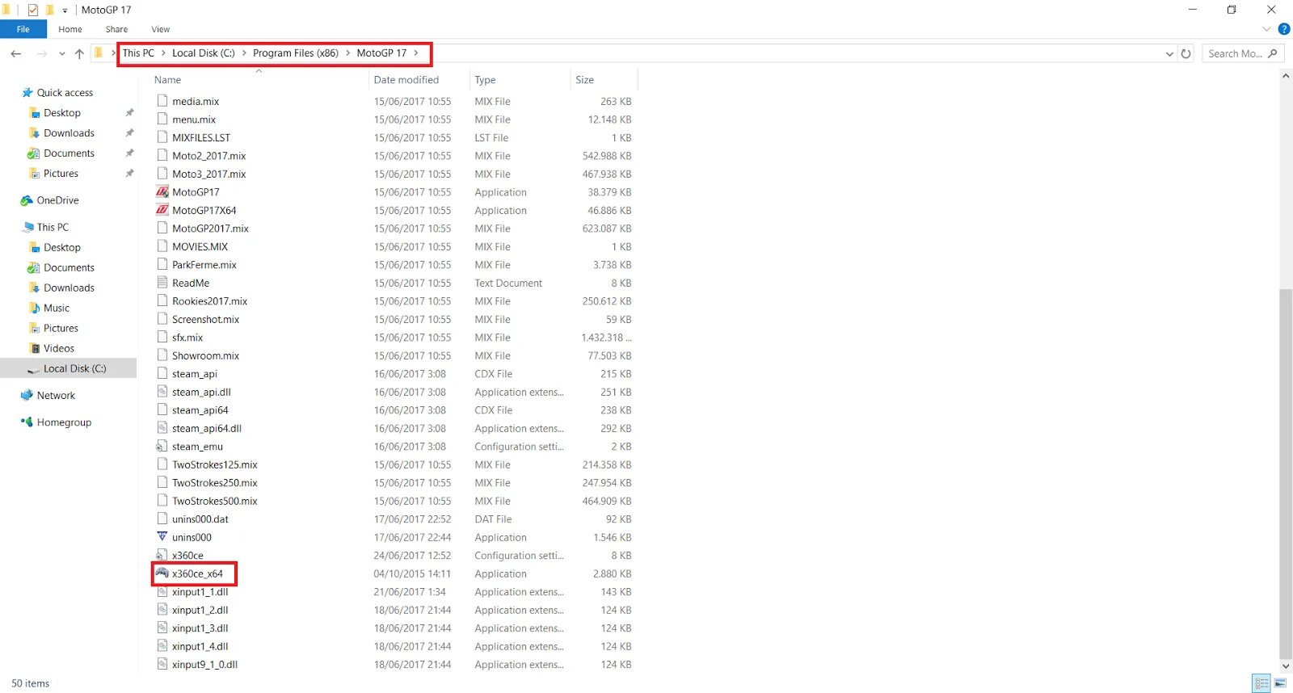Open the Home ribbon tab
The image size is (1293, 693).
tap(70, 29)
